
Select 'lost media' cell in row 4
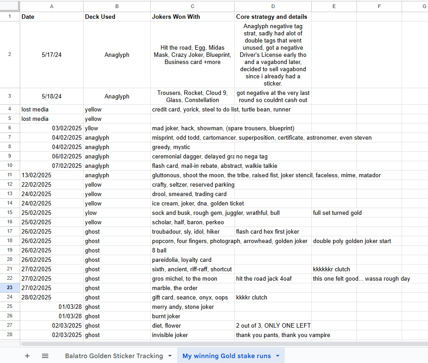point(51,109)
